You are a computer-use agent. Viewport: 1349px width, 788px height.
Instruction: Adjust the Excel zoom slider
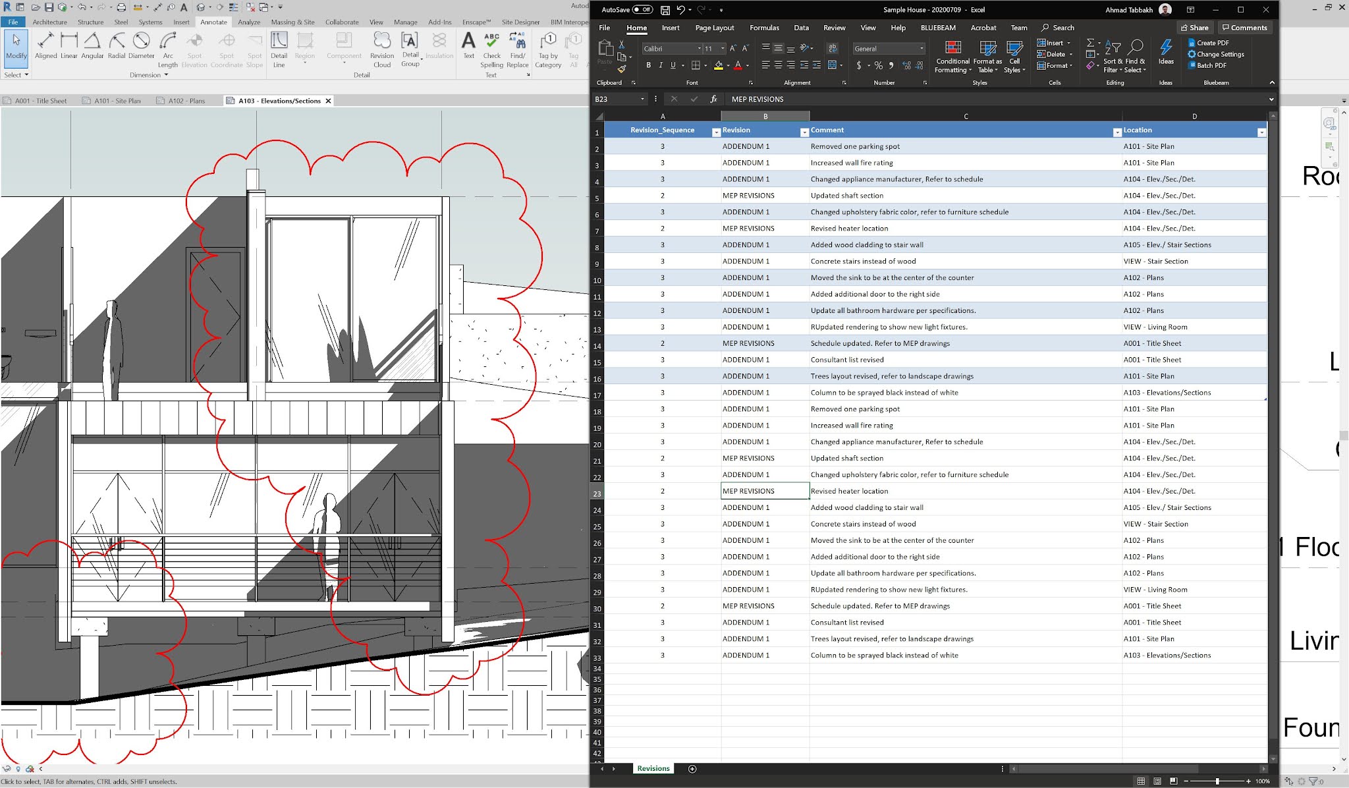coord(1217,781)
